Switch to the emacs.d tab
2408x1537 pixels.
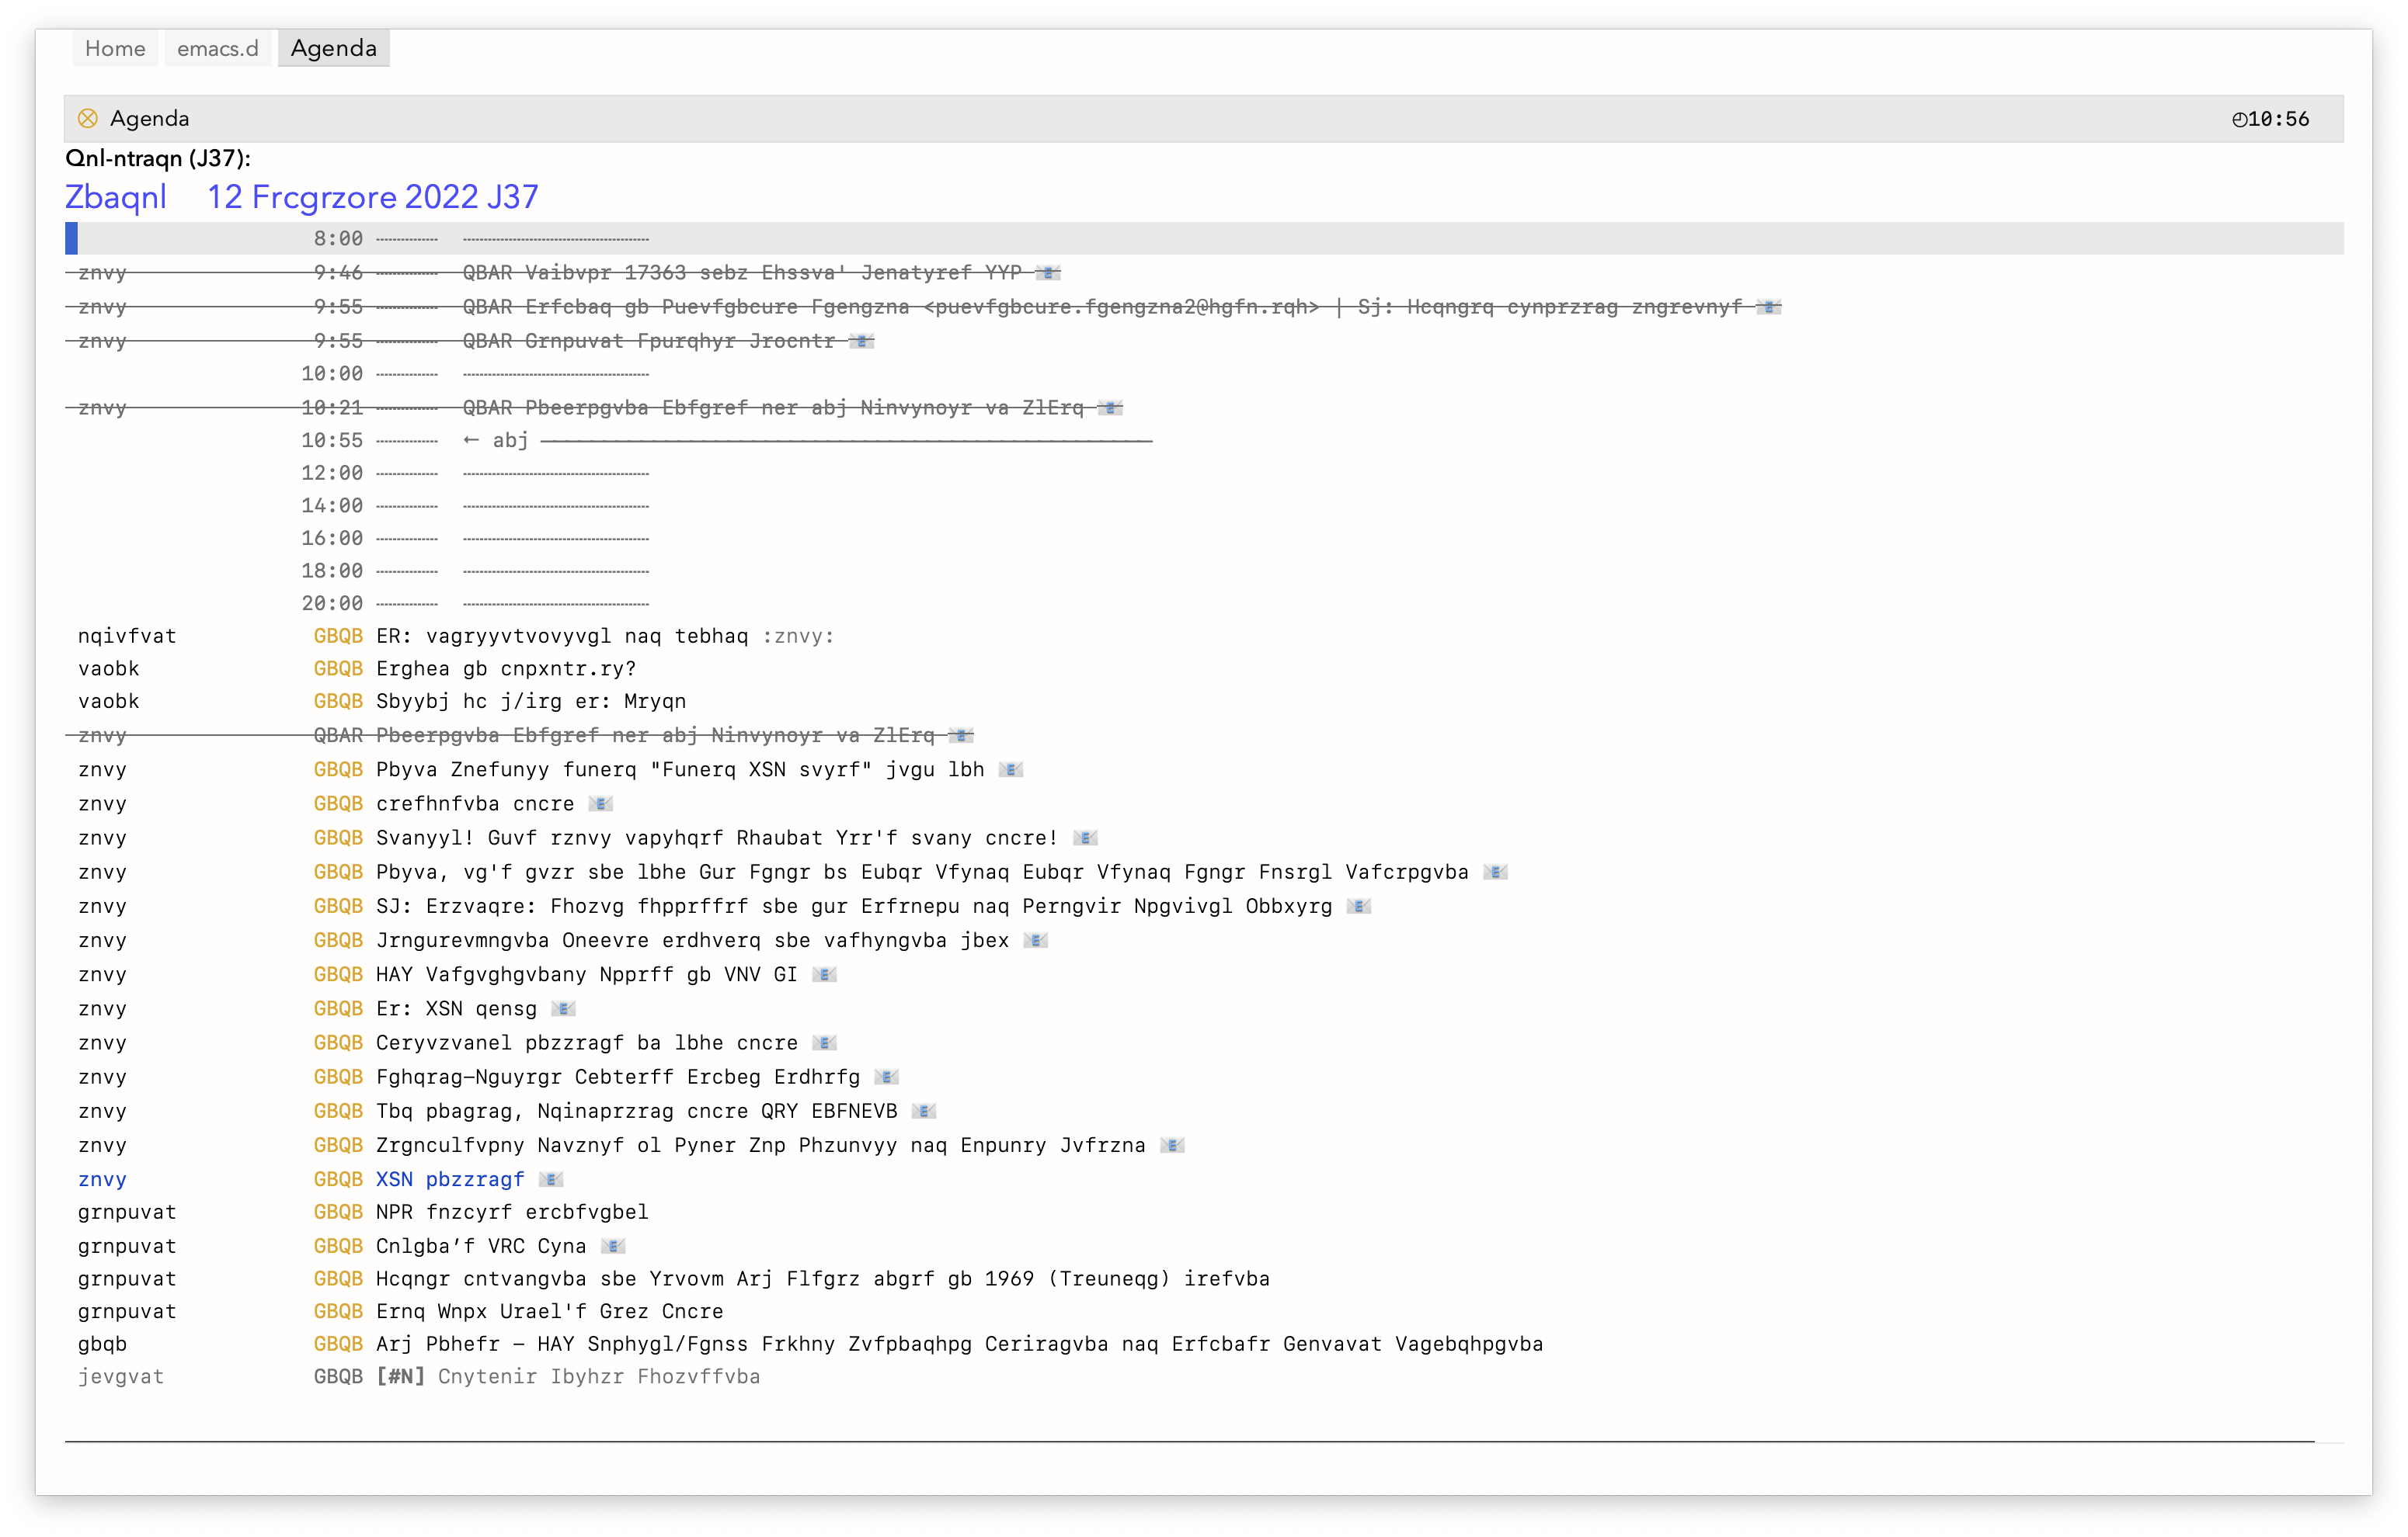point(217,49)
